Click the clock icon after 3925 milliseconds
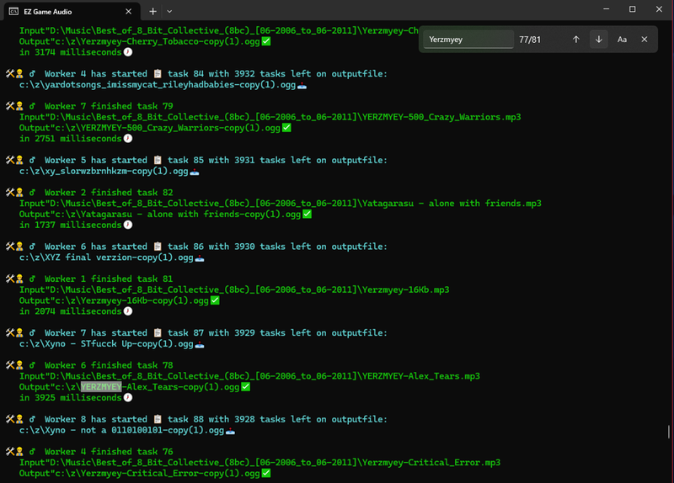The height and width of the screenshot is (483, 674). pyautogui.click(x=128, y=397)
